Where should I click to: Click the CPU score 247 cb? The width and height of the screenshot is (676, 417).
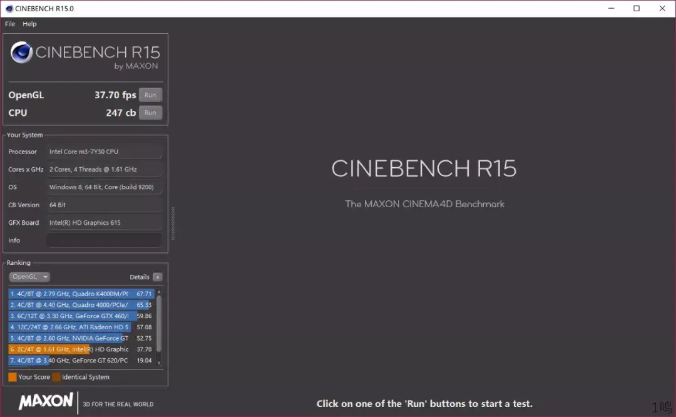pos(121,113)
